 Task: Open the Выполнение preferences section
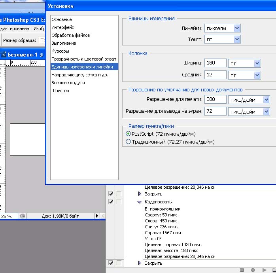64,43
